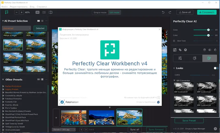Screen dimensions: 220x133
Task: Select the city skyline filmstrip thumbnail
Action: [x=74, y=117]
